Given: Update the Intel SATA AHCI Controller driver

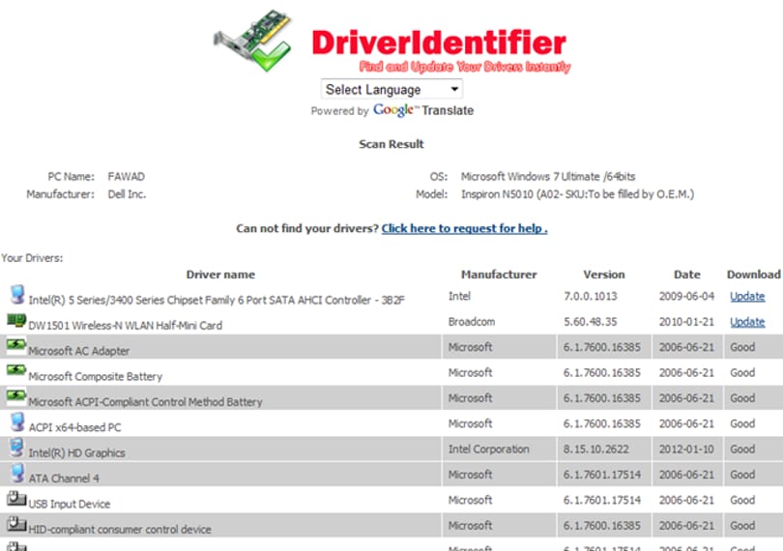Looking at the screenshot, I should pyautogui.click(x=747, y=296).
